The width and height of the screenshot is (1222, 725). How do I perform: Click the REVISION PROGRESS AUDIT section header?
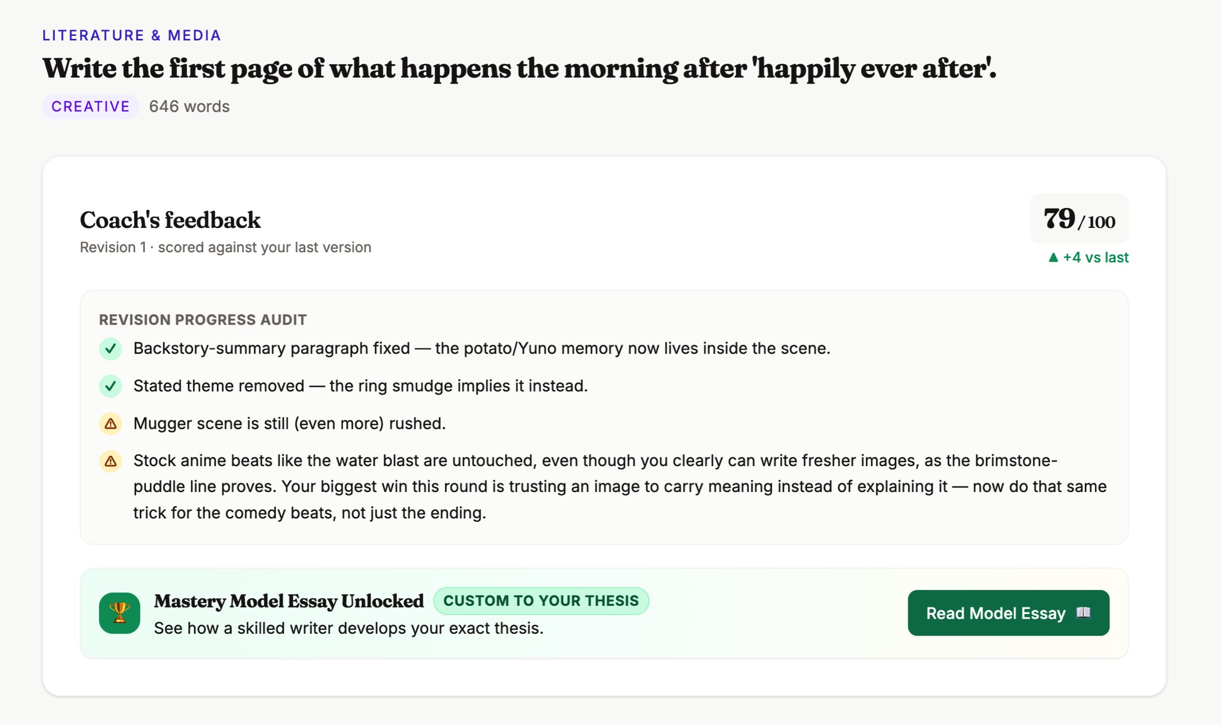click(x=203, y=320)
